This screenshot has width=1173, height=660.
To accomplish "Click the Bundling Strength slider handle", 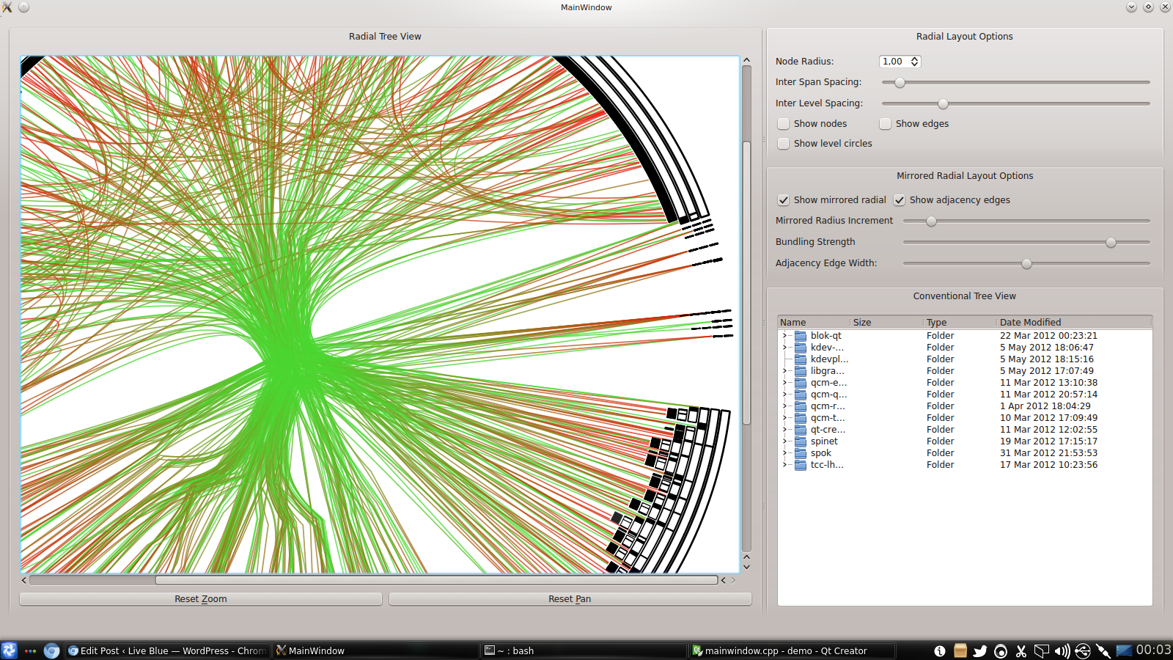I will 1111,242.
